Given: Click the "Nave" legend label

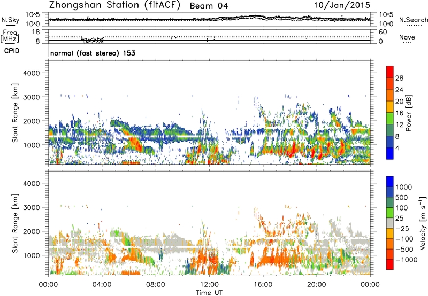Looking at the screenshot, I should [407, 37].
